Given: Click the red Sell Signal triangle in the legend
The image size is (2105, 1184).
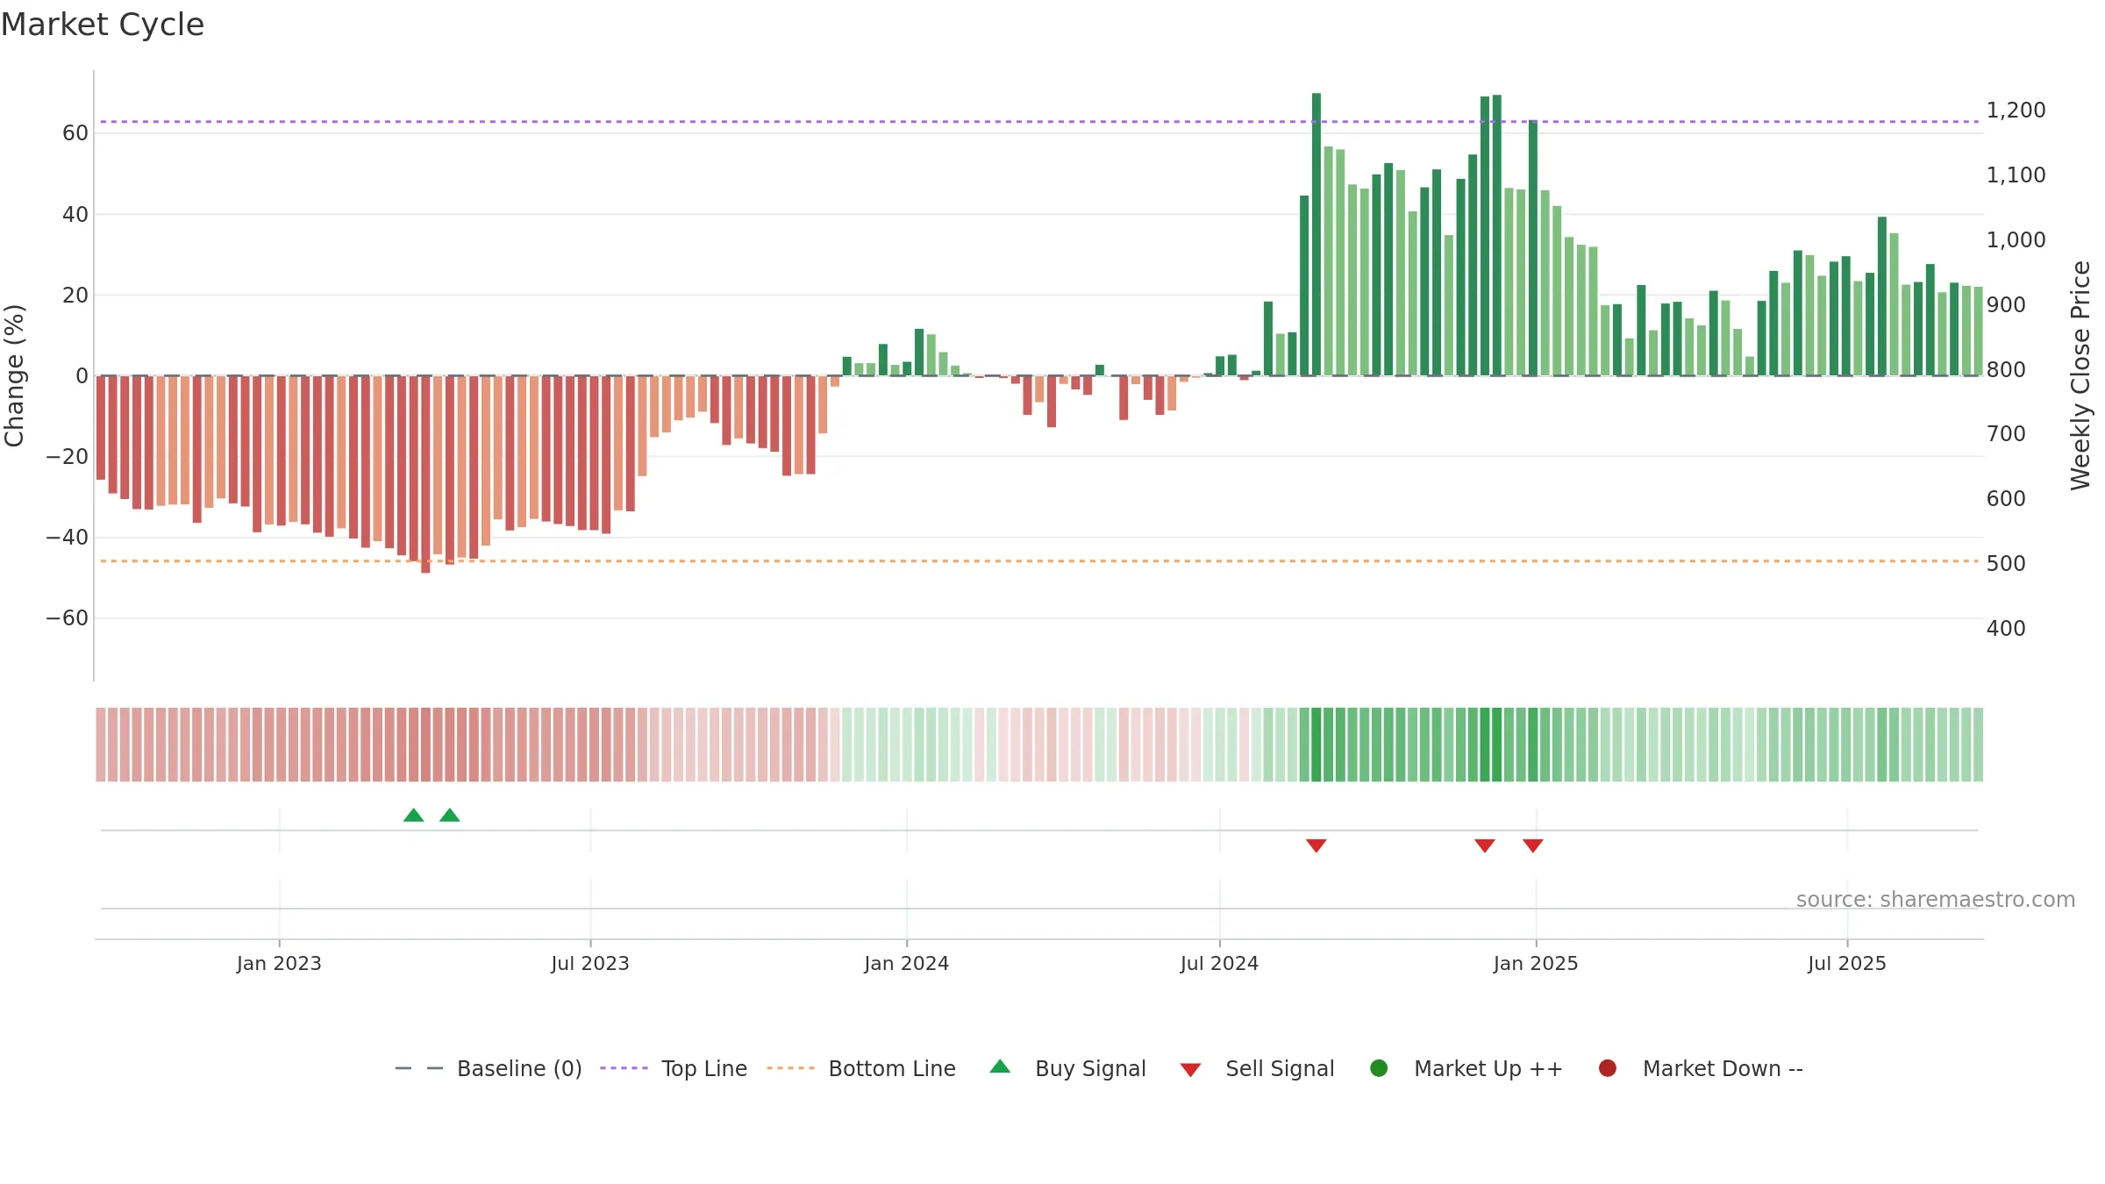Looking at the screenshot, I should 1190,1070.
